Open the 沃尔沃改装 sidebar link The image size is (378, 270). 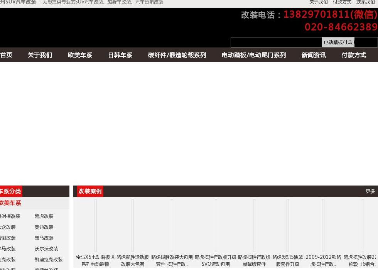[x=46, y=249]
